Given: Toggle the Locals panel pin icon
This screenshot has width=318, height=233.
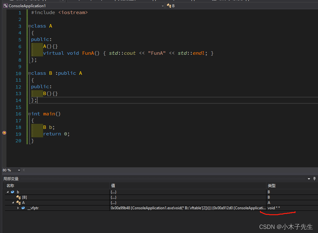Looking at the screenshot, I should [x=314, y=179].
